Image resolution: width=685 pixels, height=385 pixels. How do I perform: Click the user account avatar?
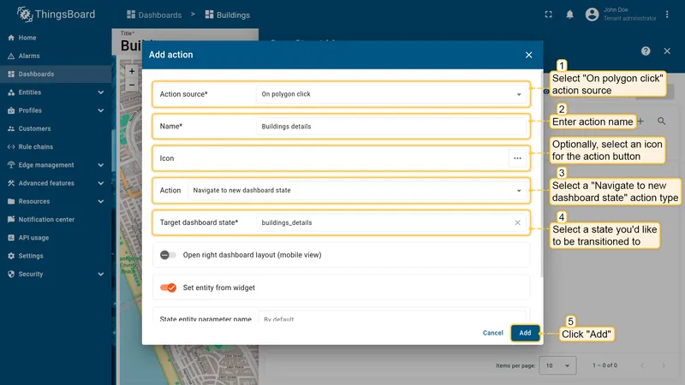(x=592, y=15)
